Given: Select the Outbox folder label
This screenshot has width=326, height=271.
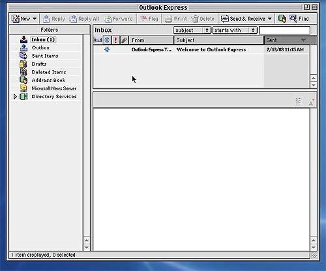Looking at the screenshot, I should point(40,47).
